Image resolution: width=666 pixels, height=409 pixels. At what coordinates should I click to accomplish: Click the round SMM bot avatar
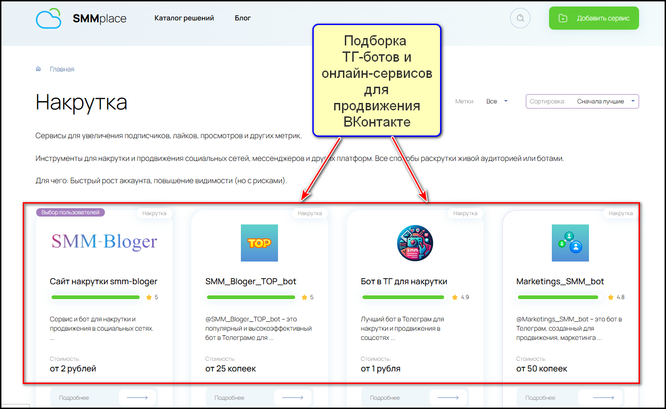pyautogui.click(x=415, y=243)
